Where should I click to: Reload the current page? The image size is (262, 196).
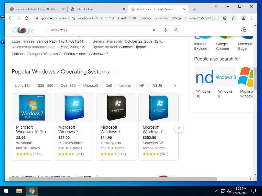click(x=27, y=18)
